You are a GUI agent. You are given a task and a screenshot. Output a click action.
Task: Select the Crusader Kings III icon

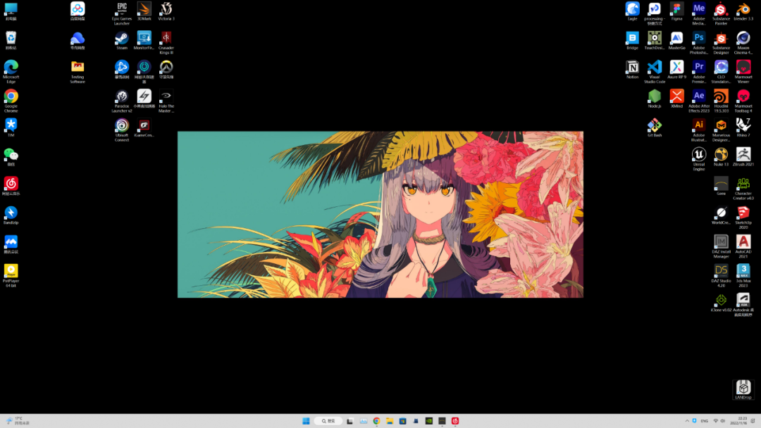pos(166,43)
